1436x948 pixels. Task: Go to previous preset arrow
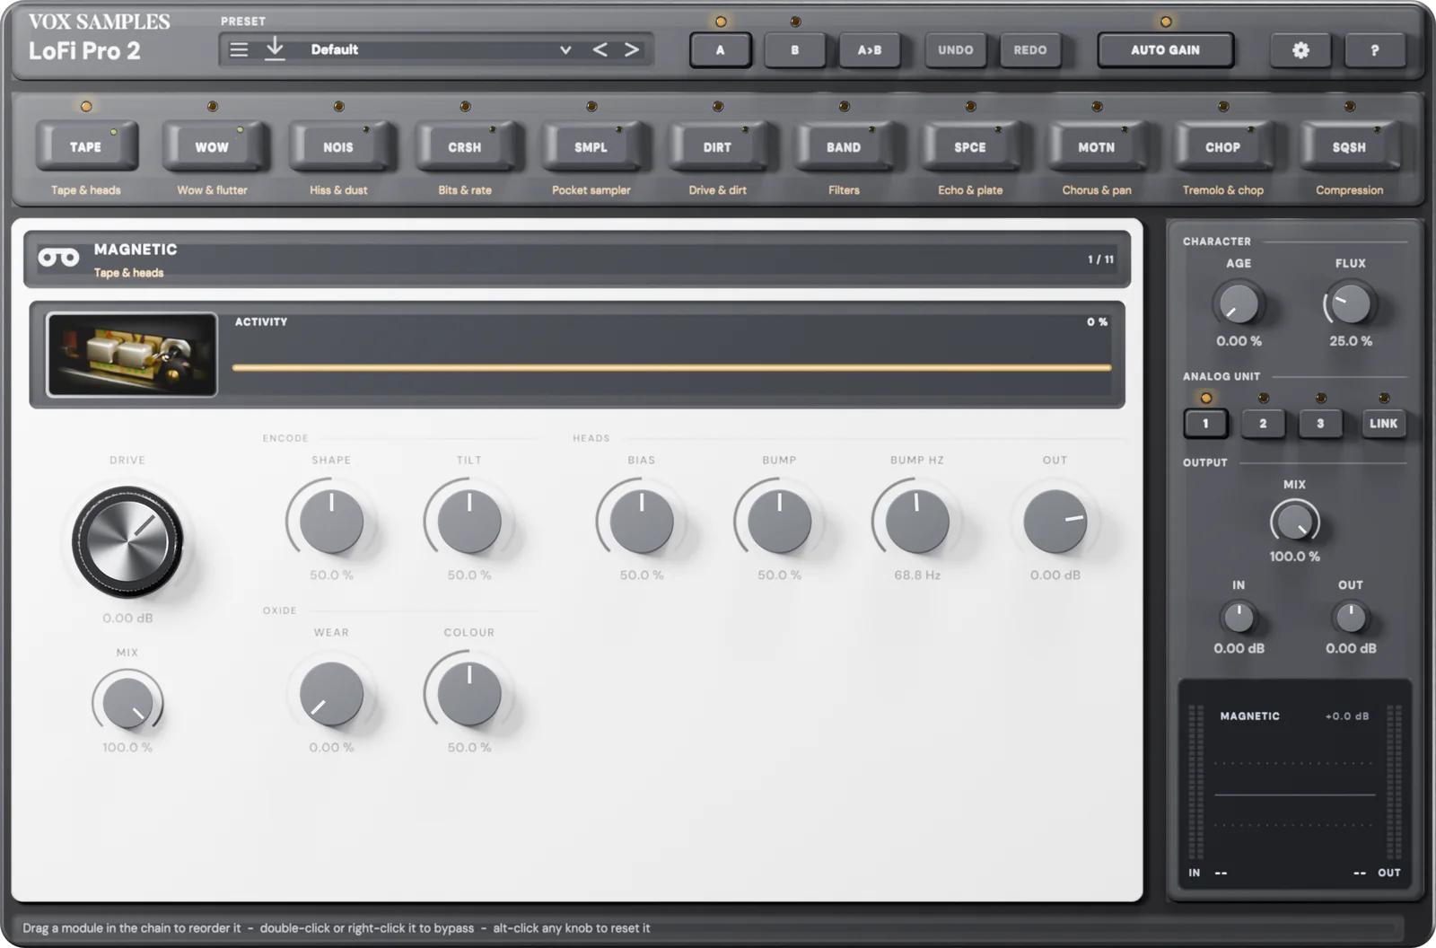(600, 49)
